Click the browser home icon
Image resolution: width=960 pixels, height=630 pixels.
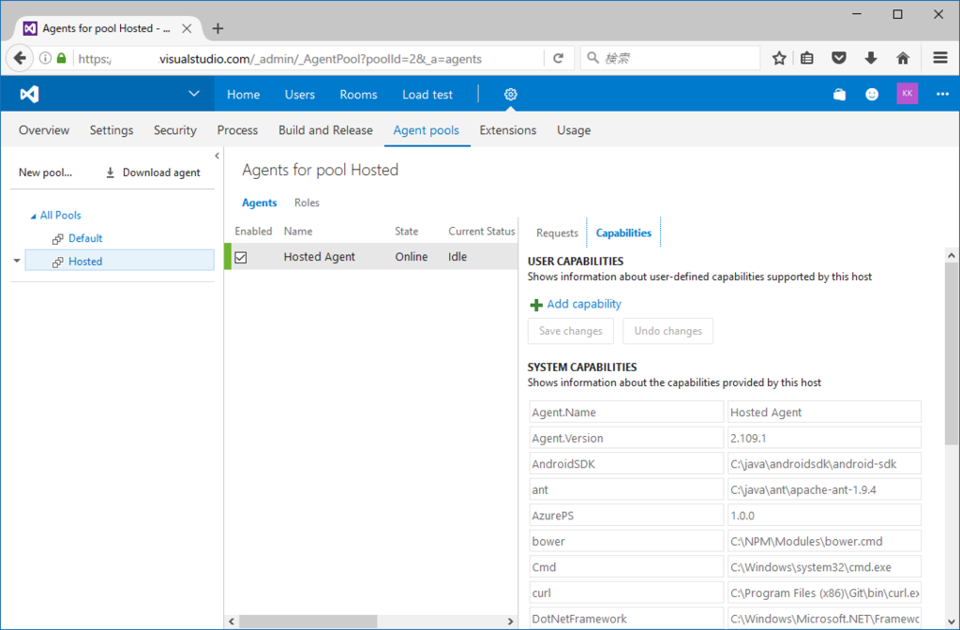click(903, 58)
